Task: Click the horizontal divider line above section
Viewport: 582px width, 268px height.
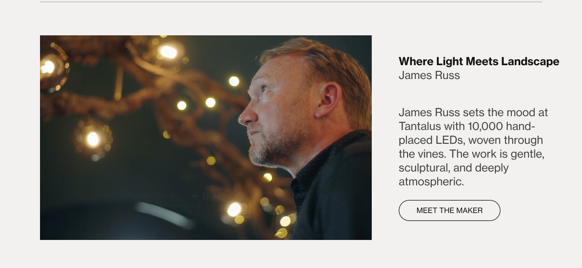Action: click(x=291, y=2)
